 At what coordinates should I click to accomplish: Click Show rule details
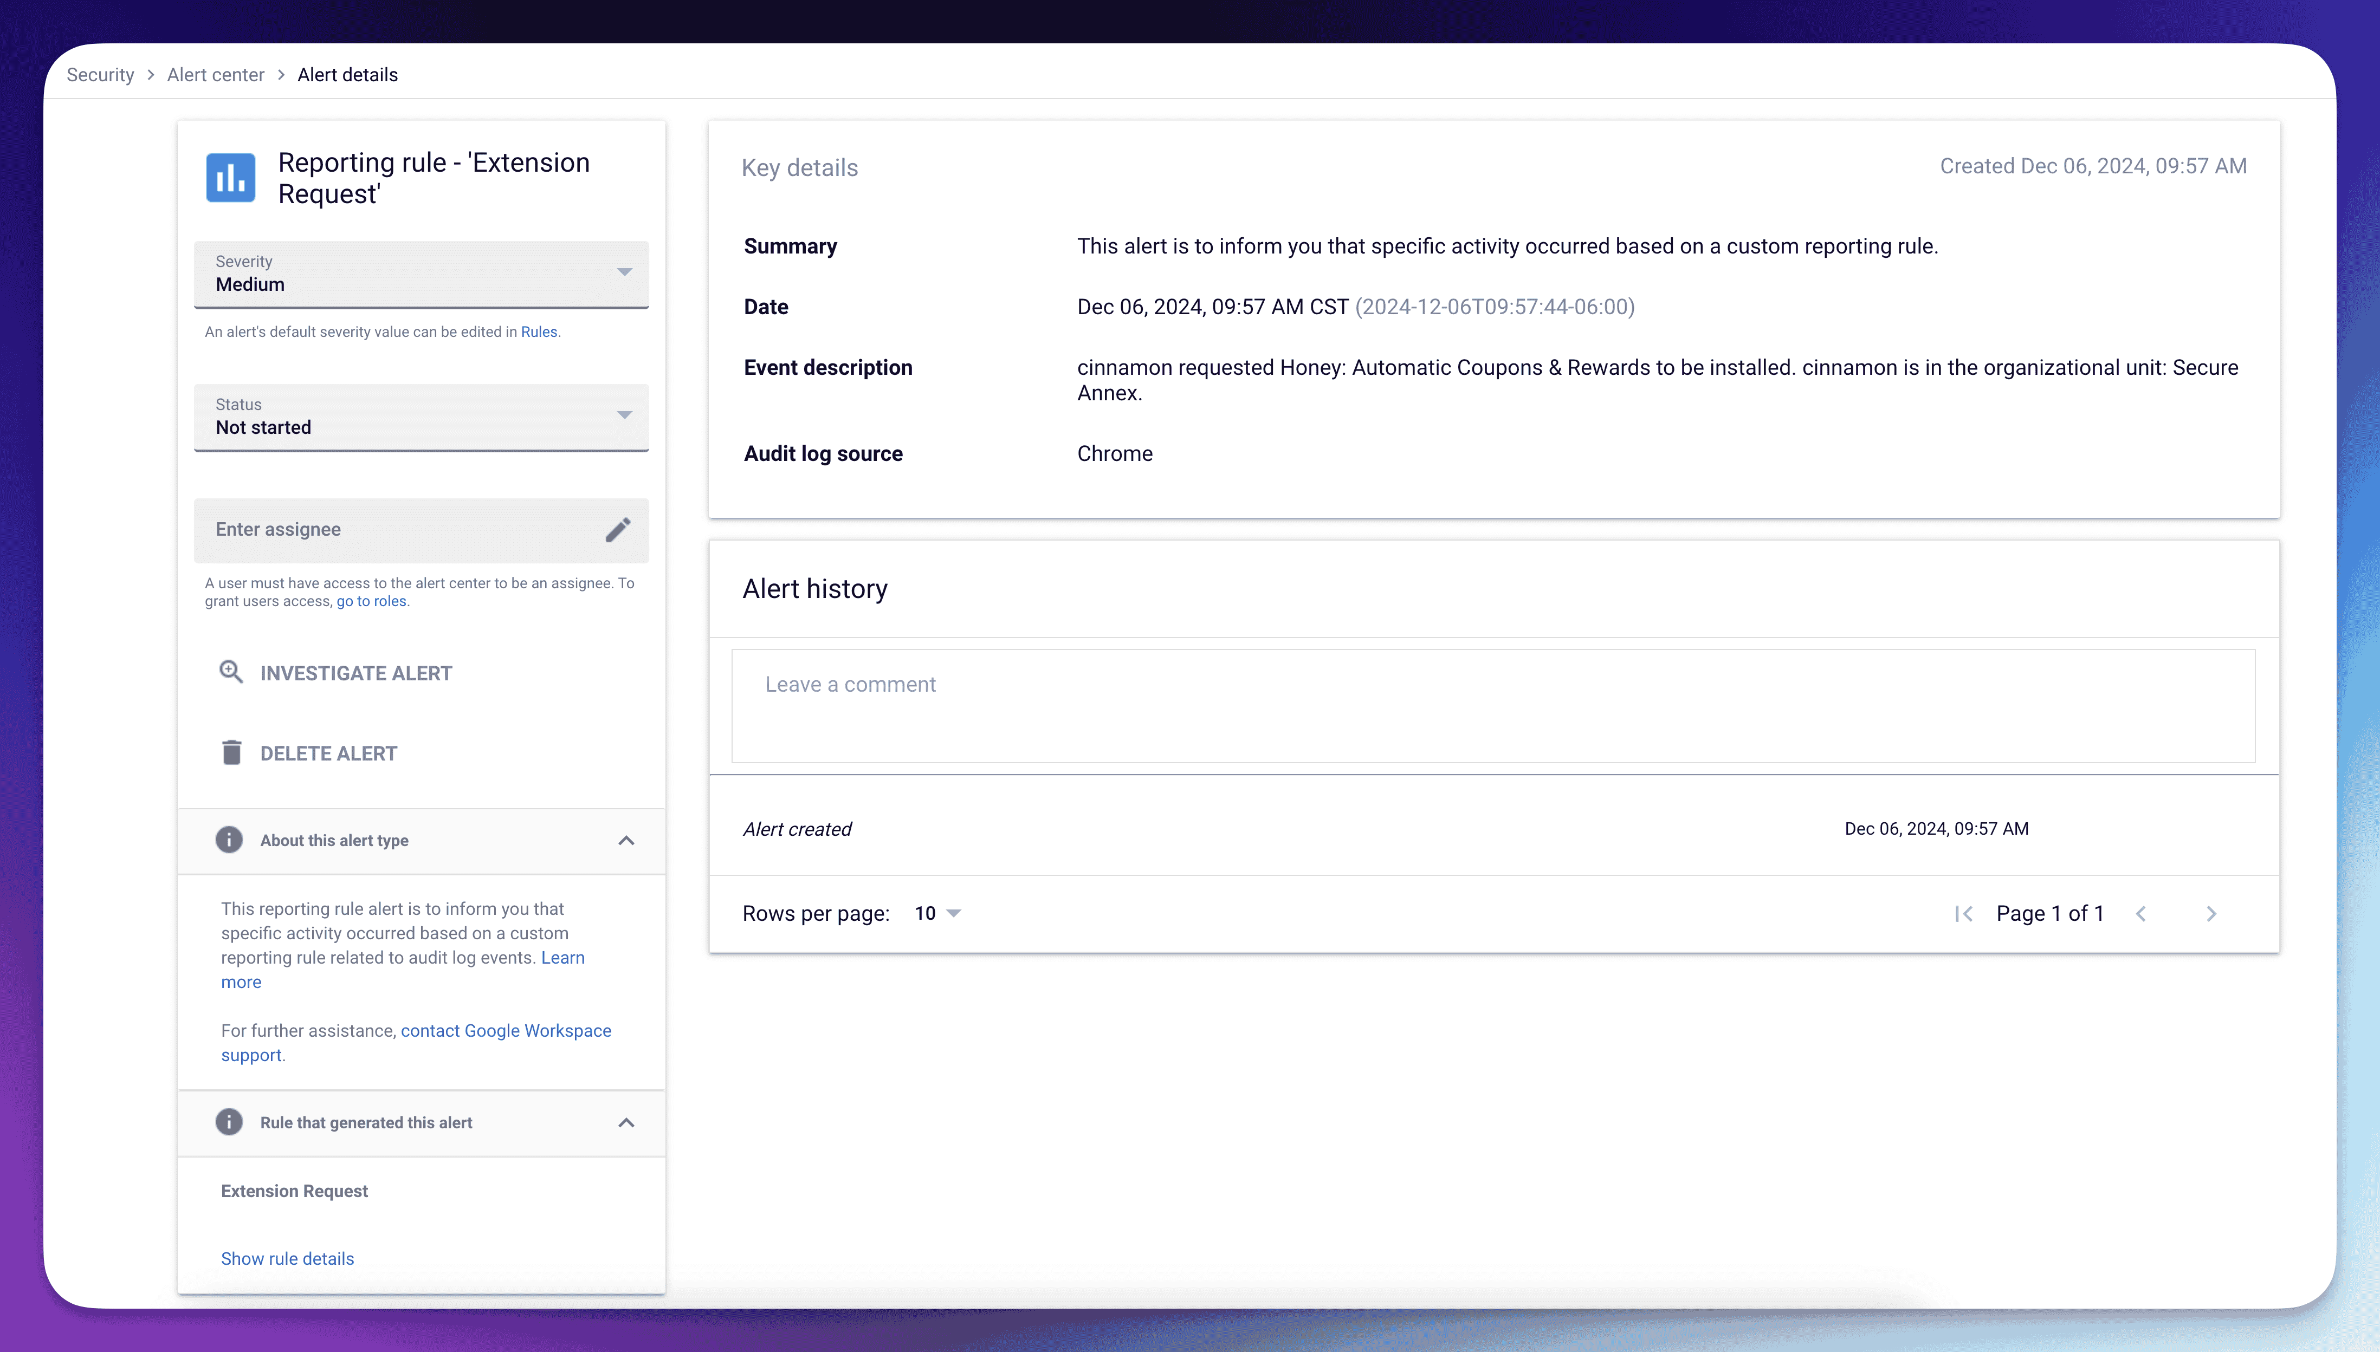coord(287,1258)
